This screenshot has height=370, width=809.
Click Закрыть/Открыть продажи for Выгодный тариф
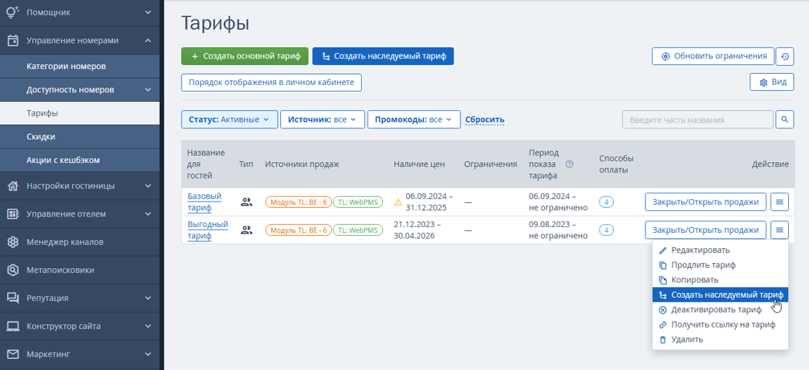705,230
